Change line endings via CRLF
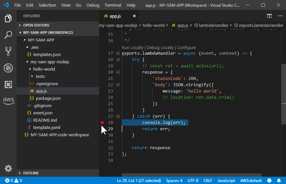 208,181
